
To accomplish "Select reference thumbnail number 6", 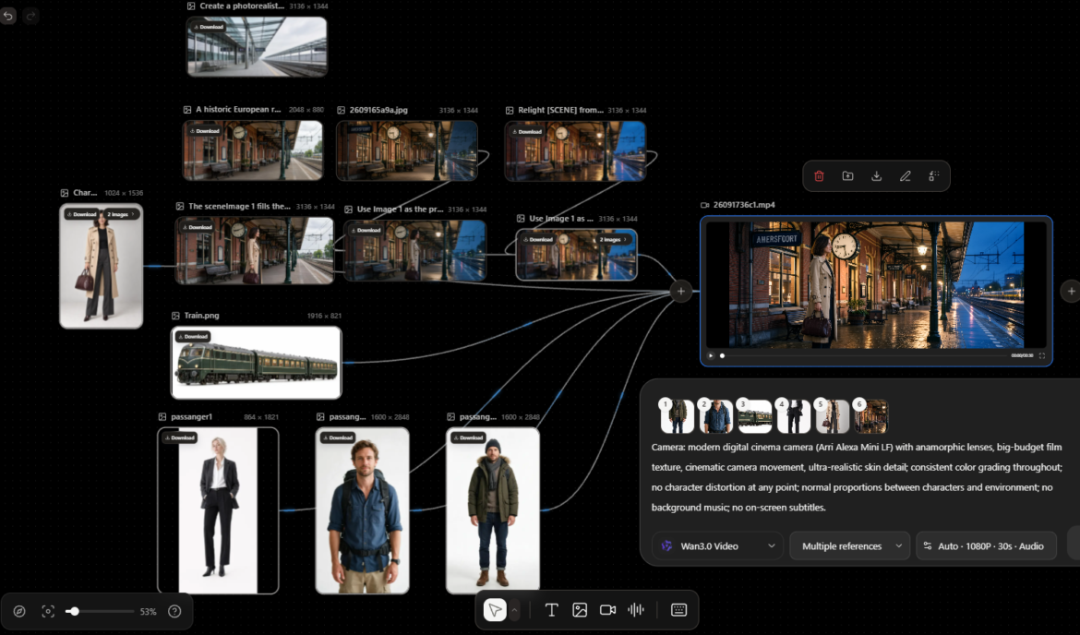I will point(871,416).
